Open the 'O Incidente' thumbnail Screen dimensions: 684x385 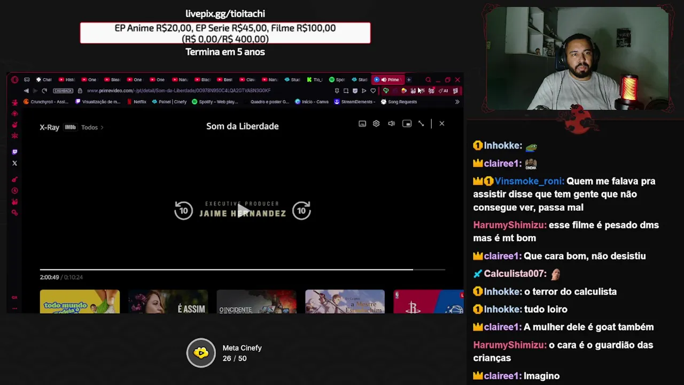coord(256,302)
